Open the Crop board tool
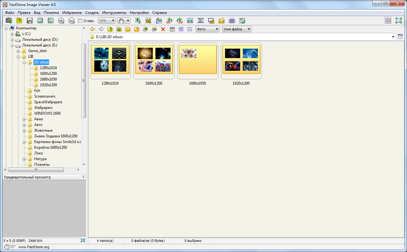This screenshot has width=407, height=252. coord(148,21)
